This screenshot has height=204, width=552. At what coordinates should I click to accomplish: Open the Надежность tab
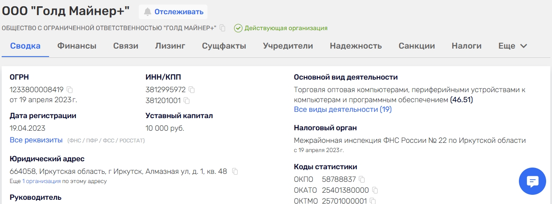tap(356, 46)
